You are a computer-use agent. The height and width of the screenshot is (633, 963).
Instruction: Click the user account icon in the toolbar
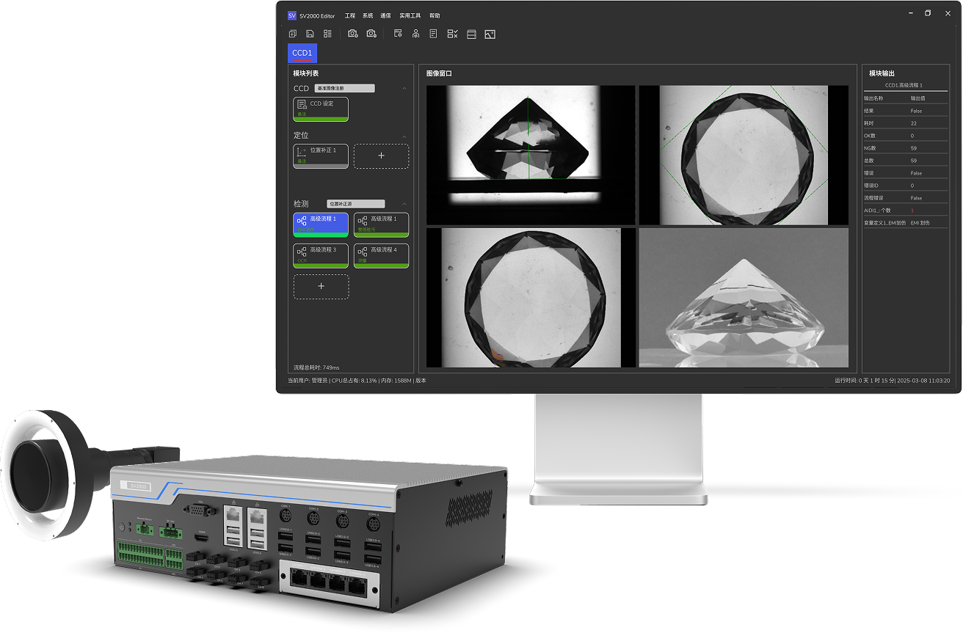point(415,34)
